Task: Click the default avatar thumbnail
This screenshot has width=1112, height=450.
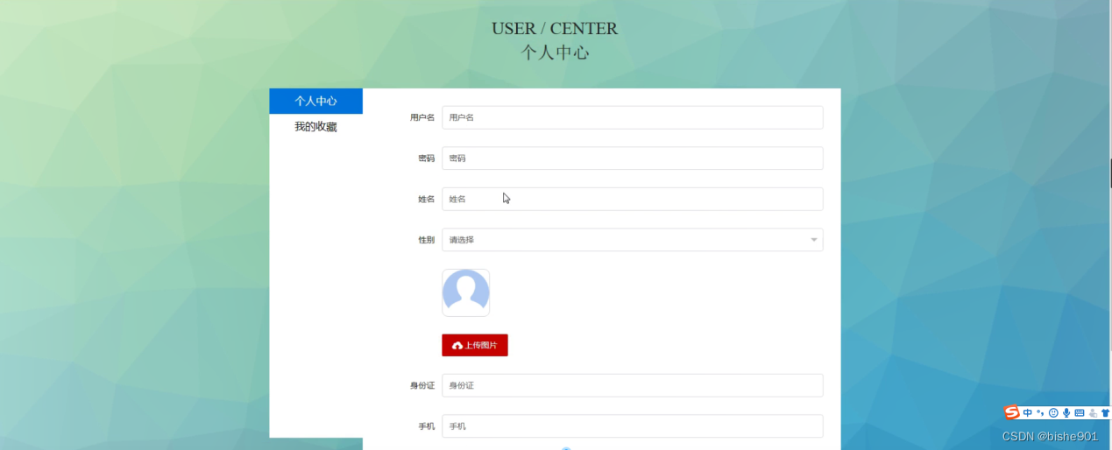Action: 465,292
